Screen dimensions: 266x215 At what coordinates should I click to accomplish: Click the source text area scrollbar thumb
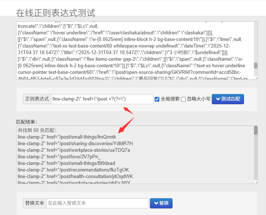256,65
